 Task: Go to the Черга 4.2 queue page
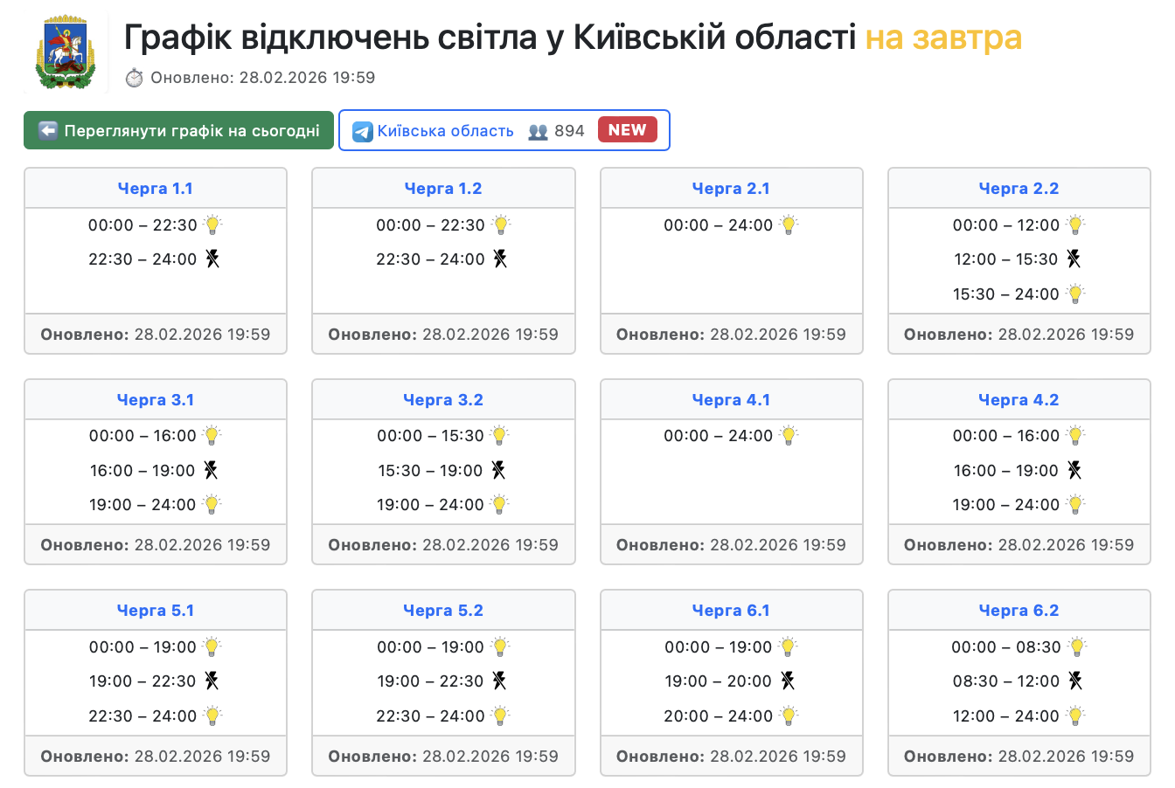click(1019, 400)
